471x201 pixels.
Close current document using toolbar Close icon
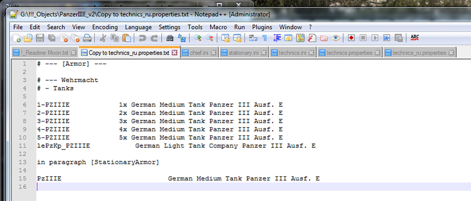pyautogui.click(x=64, y=38)
